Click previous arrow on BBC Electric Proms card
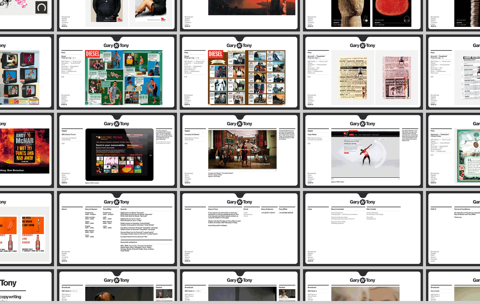The image size is (480, 304). coord(62,143)
